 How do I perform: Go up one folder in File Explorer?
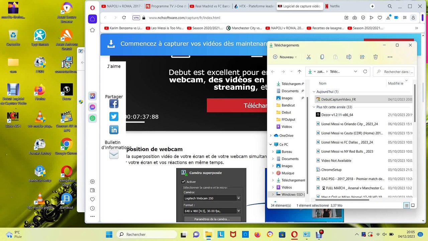[x=299, y=72]
